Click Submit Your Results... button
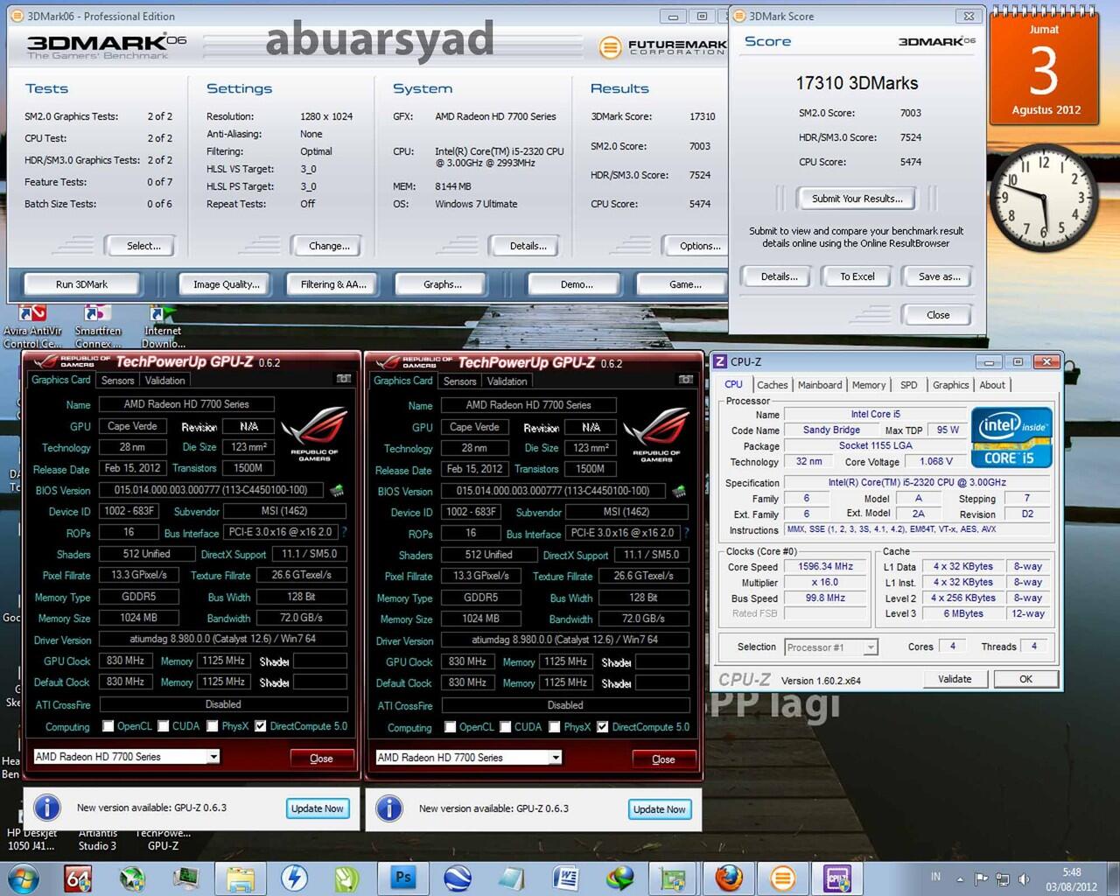Screen dimensions: 1120x896 (857, 199)
